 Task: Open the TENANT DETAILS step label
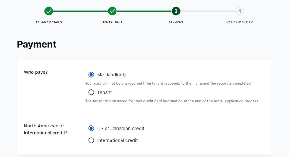click(x=49, y=22)
